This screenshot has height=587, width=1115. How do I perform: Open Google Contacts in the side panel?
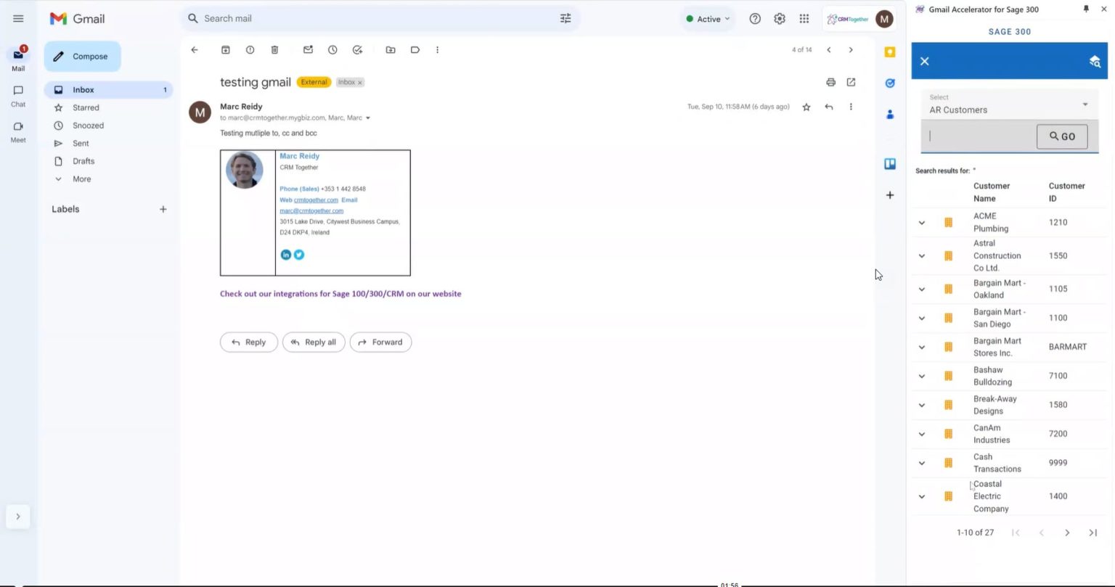tap(890, 115)
